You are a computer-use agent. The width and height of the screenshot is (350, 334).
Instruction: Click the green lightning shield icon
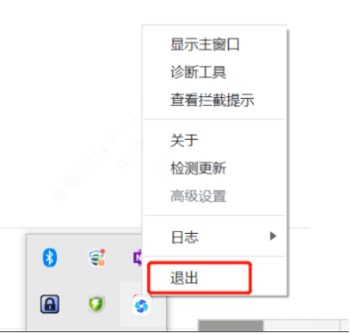tap(96, 304)
